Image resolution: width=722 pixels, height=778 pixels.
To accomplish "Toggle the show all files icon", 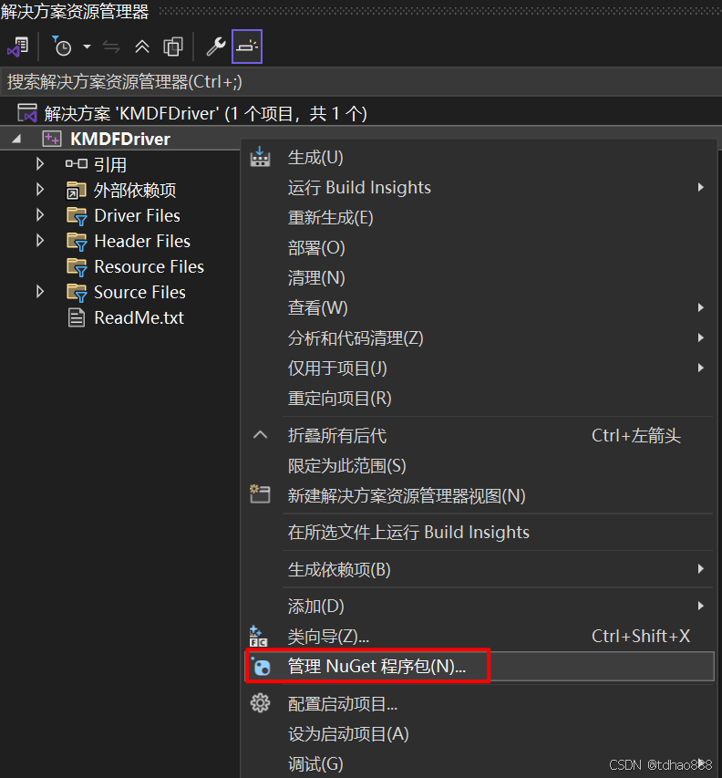I will [x=173, y=47].
